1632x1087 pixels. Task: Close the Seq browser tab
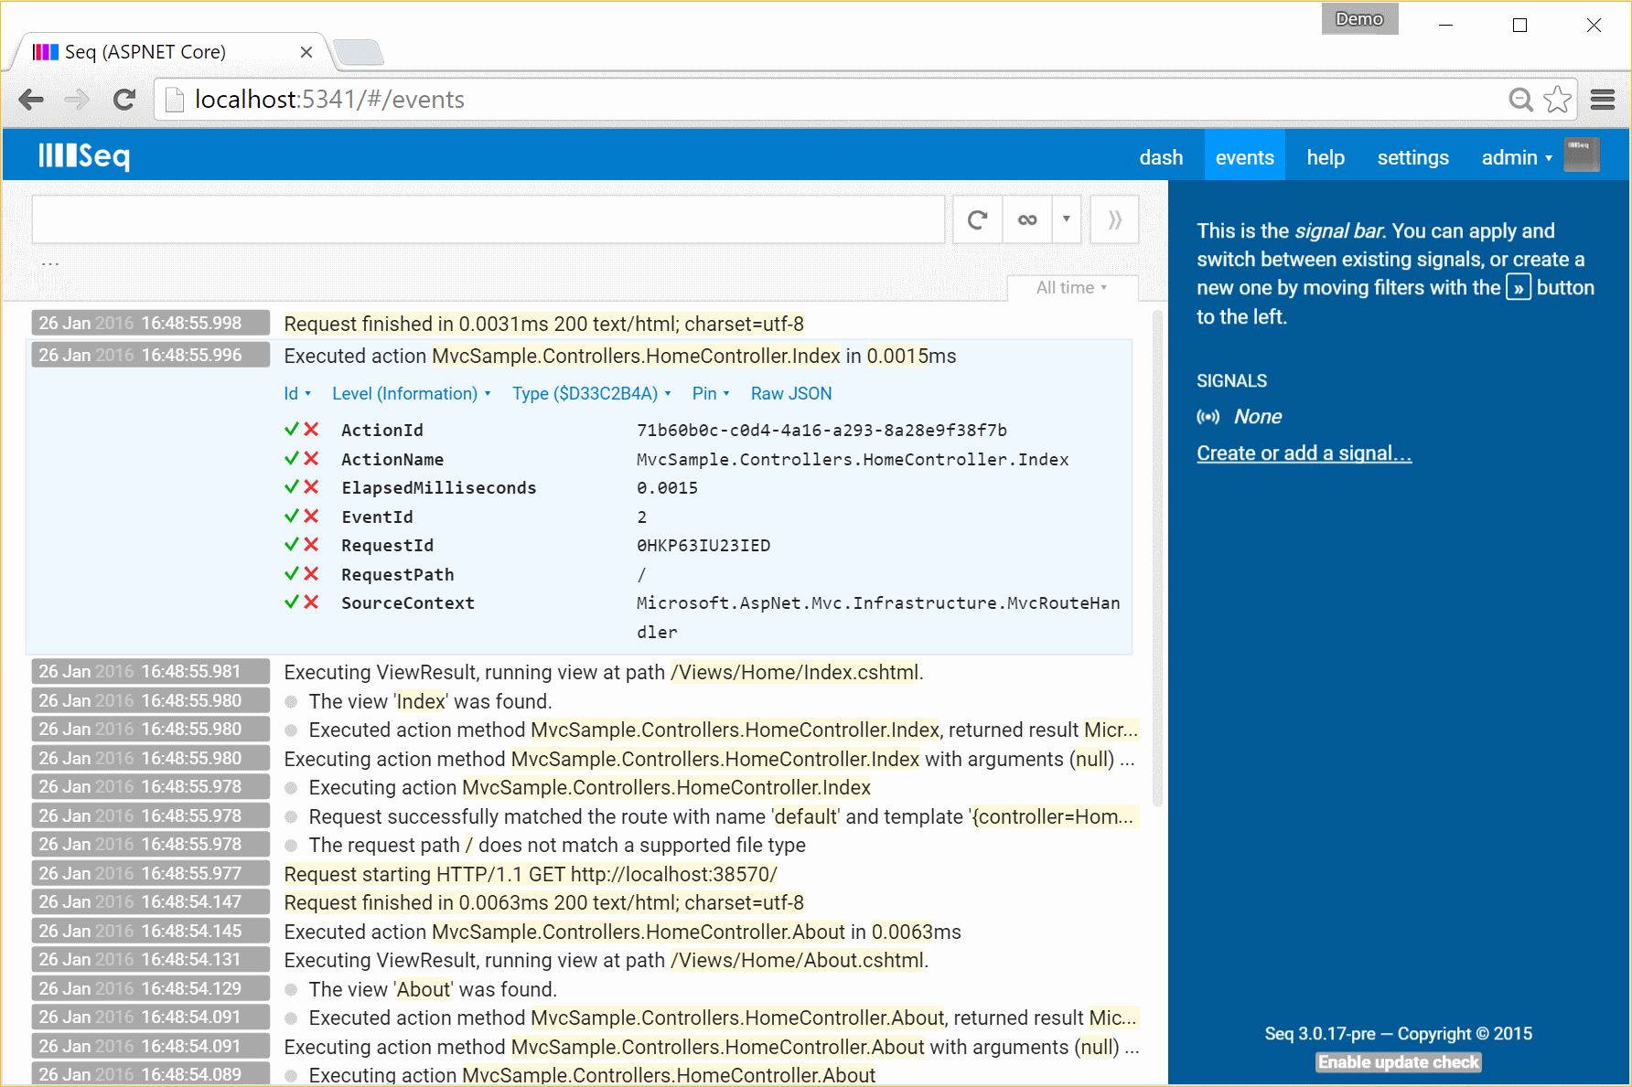pyautogui.click(x=306, y=52)
